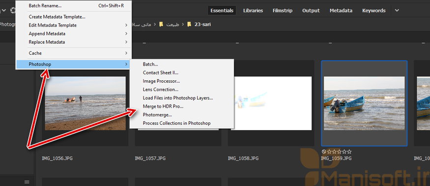The width and height of the screenshot is (430, 186).
Task: Click the Cache submenu arrow
Action: 126,53
